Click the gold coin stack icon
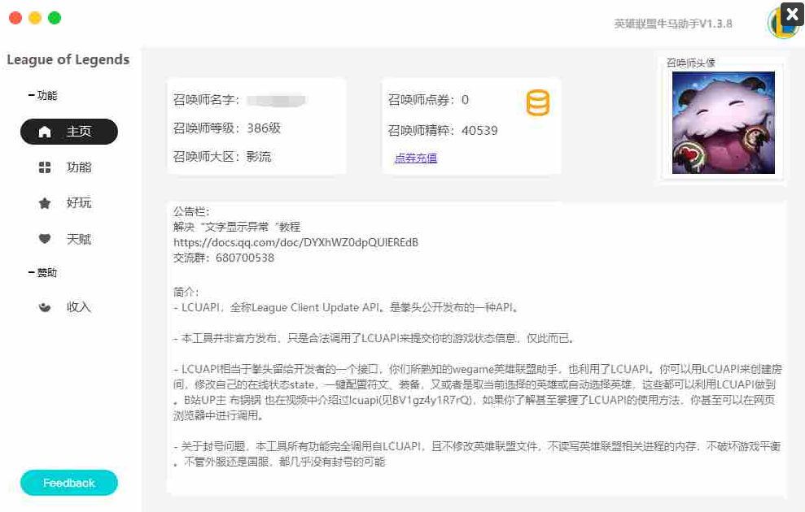 pyautogui.click(x=538, y=102)
